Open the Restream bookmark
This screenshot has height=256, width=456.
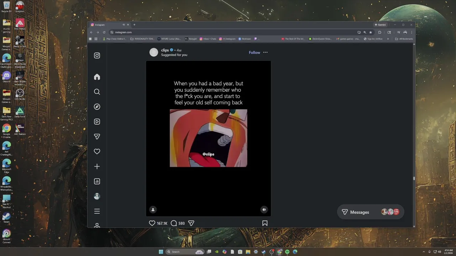click(x=245, y=39)
